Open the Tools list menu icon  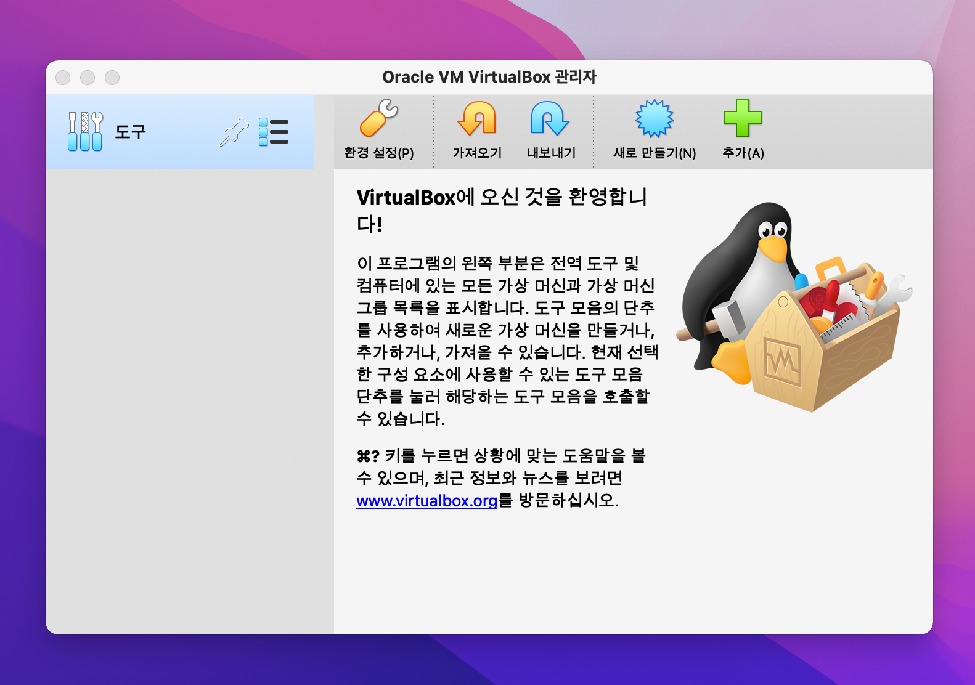click(x=274, y=132)
